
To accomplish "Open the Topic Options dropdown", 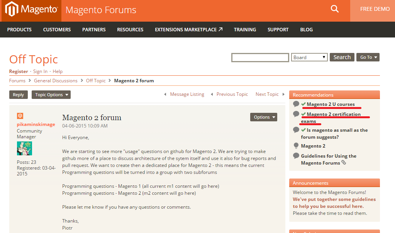I will coord(51,95).
